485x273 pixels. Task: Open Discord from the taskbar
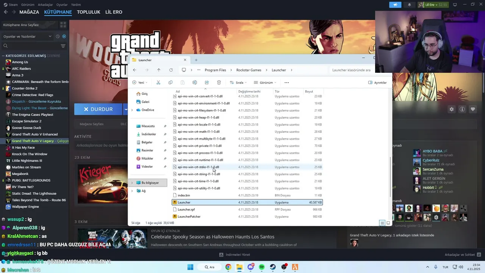click(x=250, y=267)
